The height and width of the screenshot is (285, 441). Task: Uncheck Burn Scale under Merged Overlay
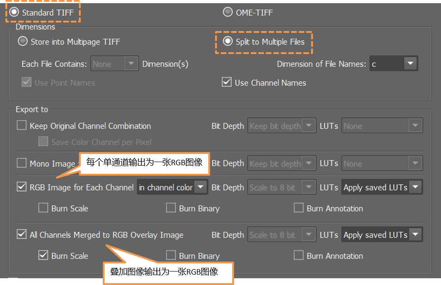click(43, 255)
